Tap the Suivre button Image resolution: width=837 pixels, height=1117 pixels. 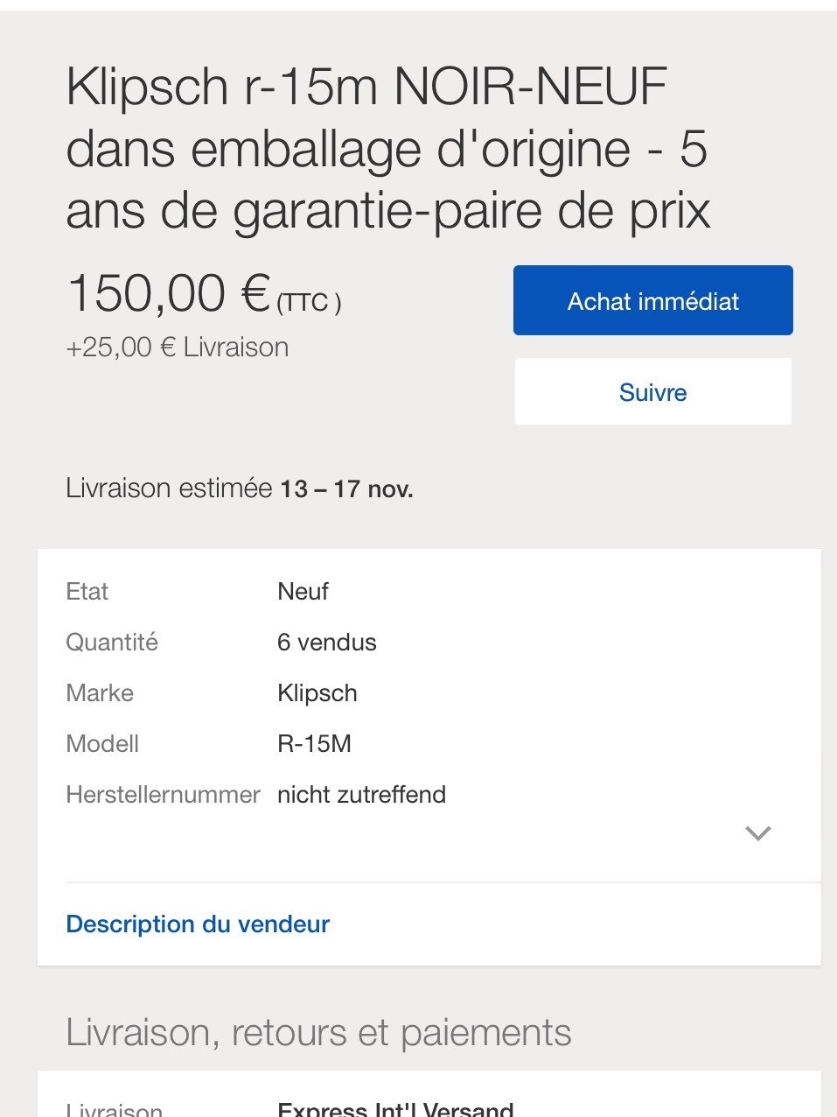click(x=652, y=392)
